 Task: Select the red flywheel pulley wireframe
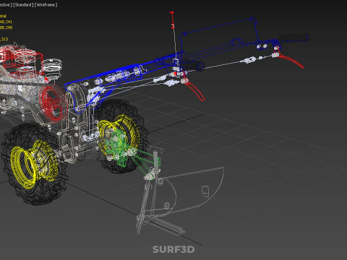click(x=53, y=103)
